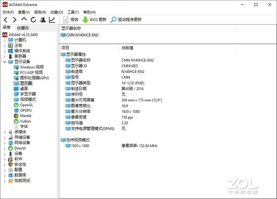Select the Vulkan icon in tree

coord(16,121)
